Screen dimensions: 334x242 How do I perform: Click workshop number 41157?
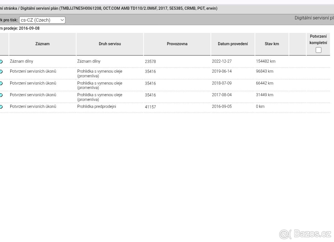[x=150, y=107]
